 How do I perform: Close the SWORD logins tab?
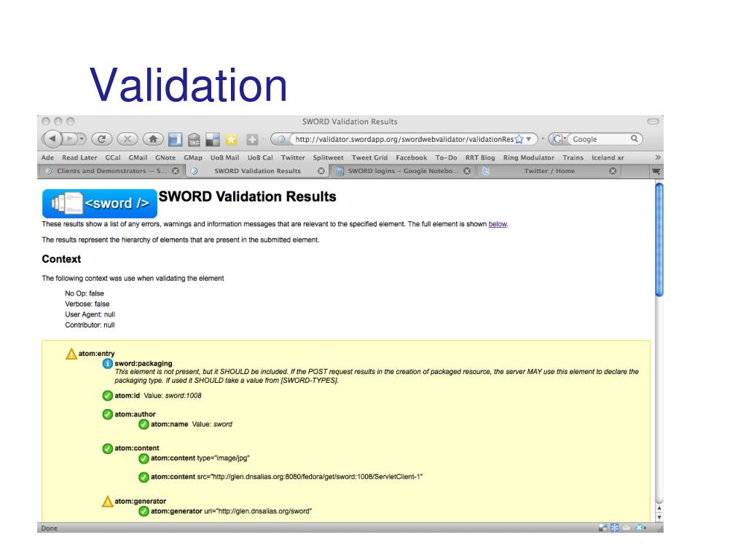467,170
